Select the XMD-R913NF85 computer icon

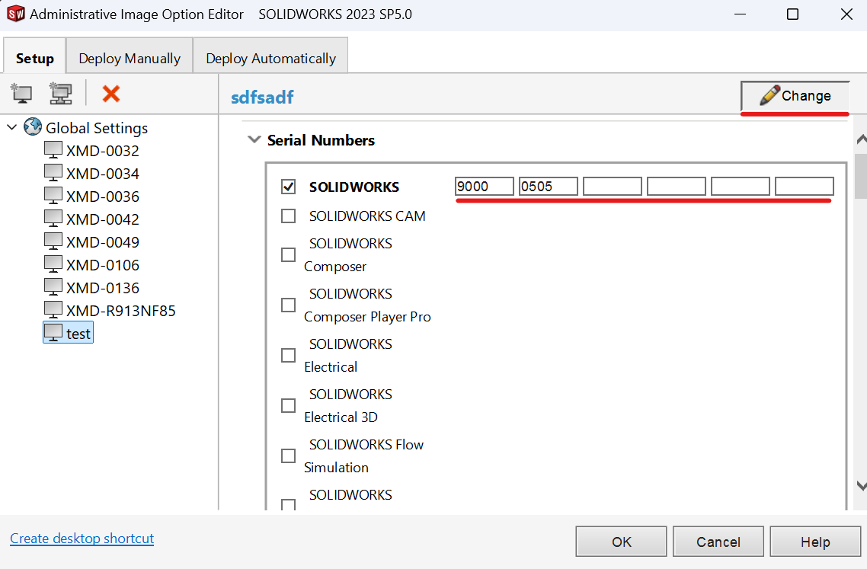point(53,310)
